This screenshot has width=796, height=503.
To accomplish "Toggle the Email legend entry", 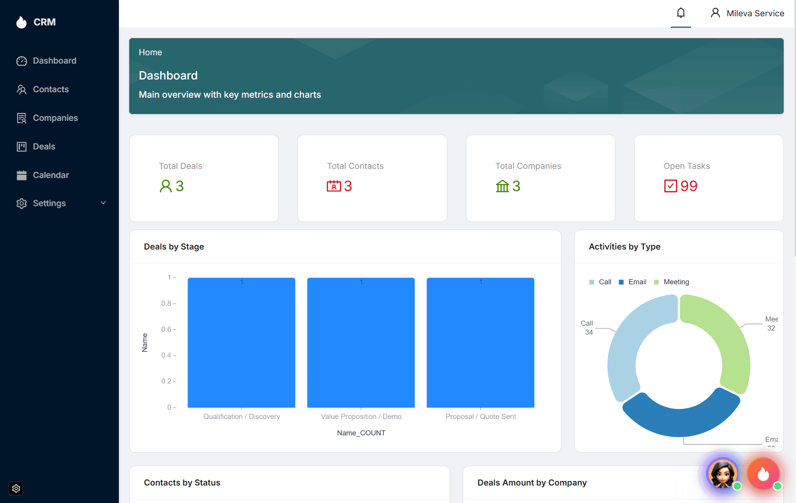I will pyautogui.click(x=633, y=282).
